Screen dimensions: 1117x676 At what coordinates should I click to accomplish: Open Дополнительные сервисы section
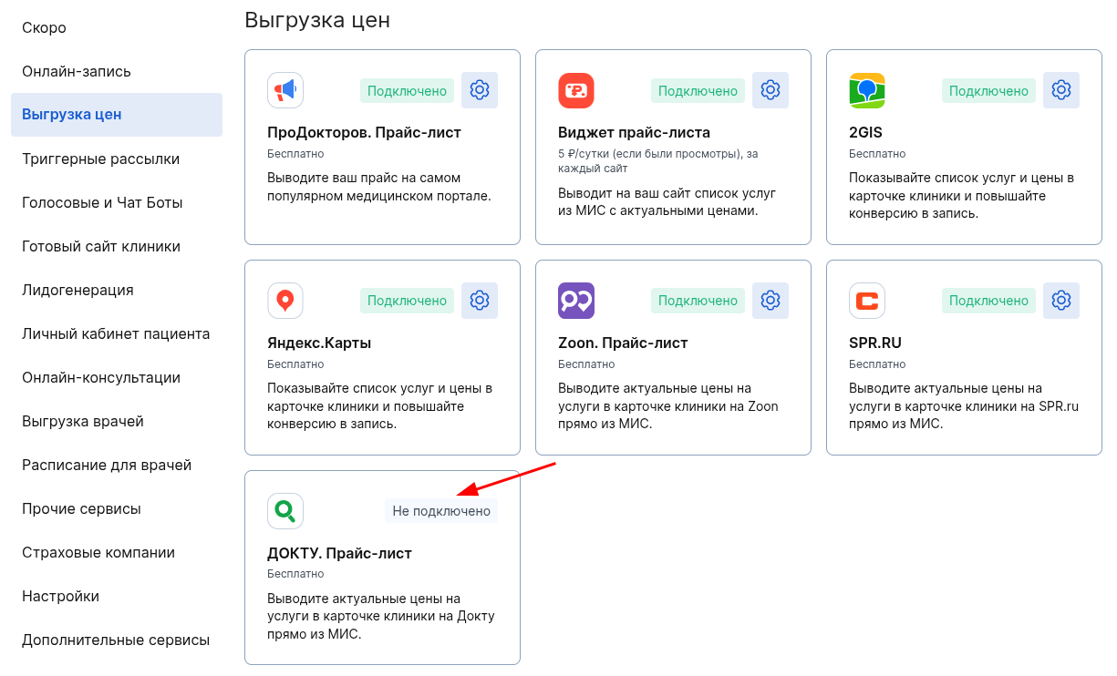[x=117, y=640]
